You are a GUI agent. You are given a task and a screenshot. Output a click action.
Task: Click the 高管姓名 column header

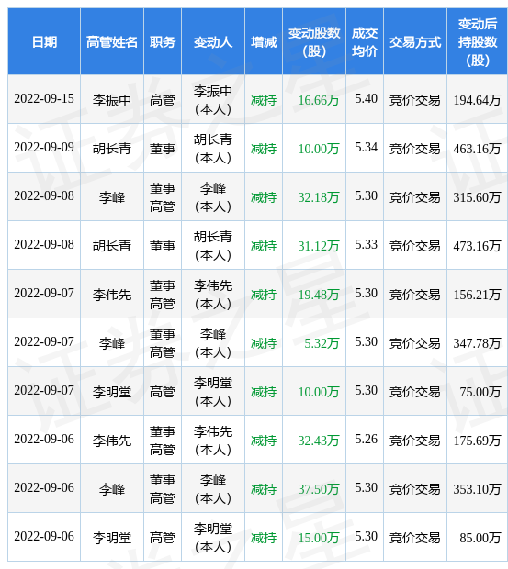tap(112, 42)
